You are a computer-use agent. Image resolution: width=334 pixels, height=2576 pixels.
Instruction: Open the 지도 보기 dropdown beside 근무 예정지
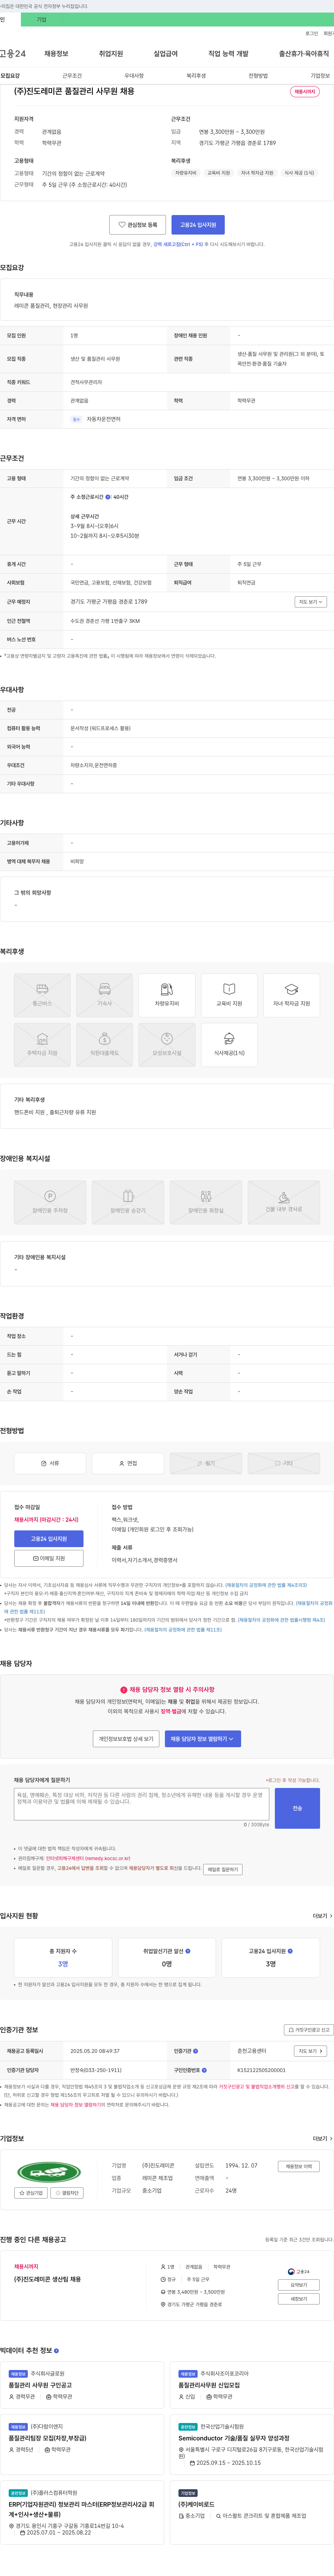(310, 602)
